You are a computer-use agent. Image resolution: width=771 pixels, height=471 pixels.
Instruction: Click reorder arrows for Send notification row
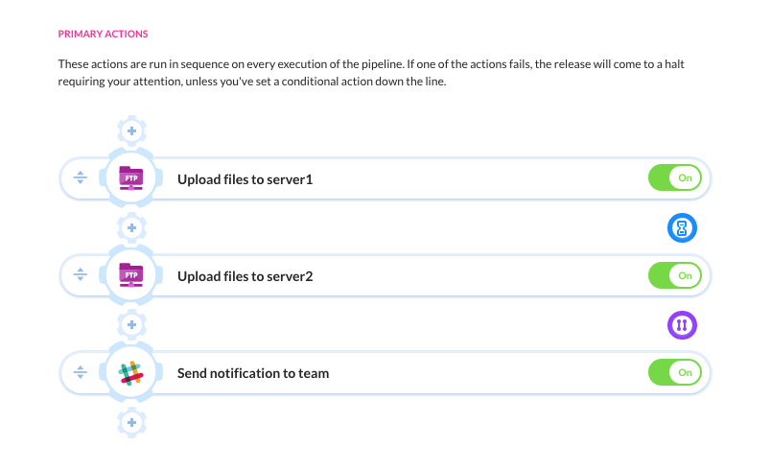(x=81, y=372)
